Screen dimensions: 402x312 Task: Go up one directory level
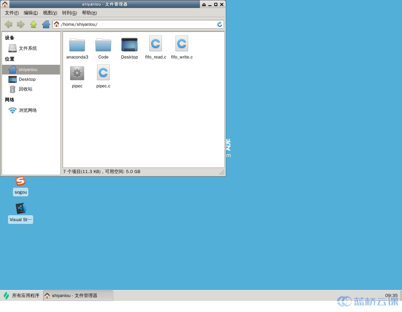click(x=33, y=24)
